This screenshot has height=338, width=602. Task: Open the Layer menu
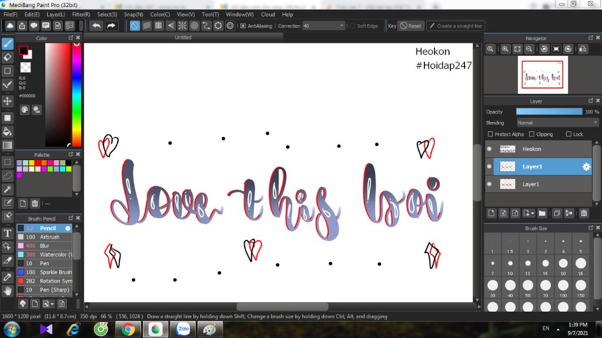click(56, 15)
